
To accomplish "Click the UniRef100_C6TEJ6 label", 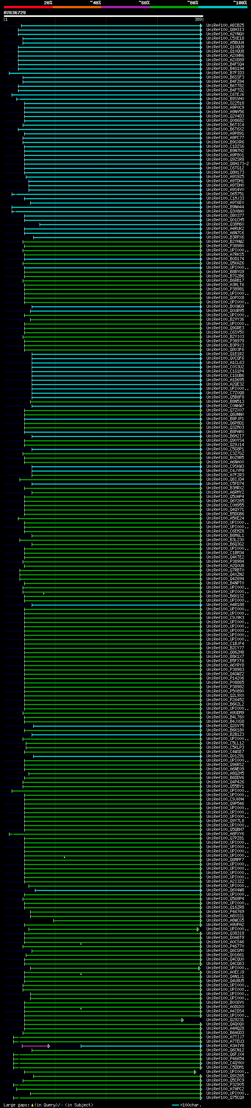I will (225, 95).
